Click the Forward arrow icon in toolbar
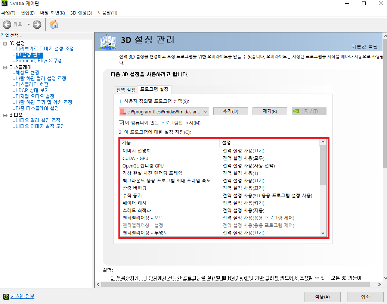This screenshot has width=387, height=304. tap(37, 24)
